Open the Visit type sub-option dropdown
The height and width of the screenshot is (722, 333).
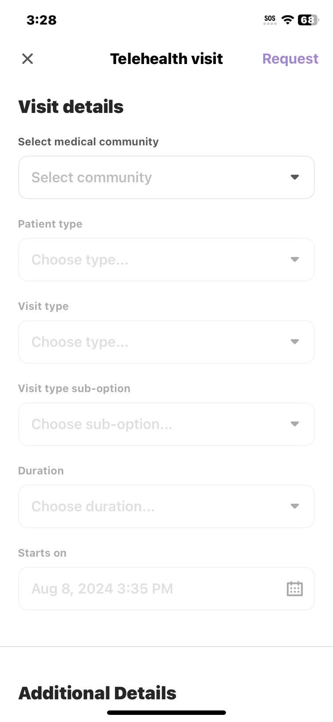pos(166,424)
